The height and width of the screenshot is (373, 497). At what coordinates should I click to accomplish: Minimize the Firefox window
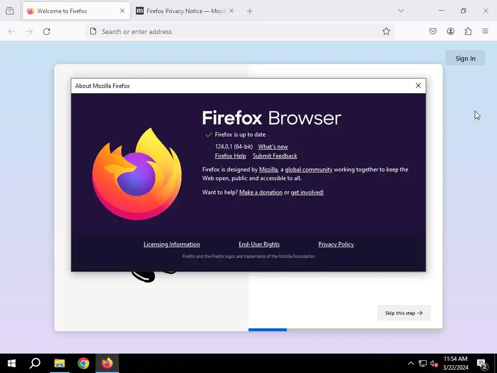441,11
